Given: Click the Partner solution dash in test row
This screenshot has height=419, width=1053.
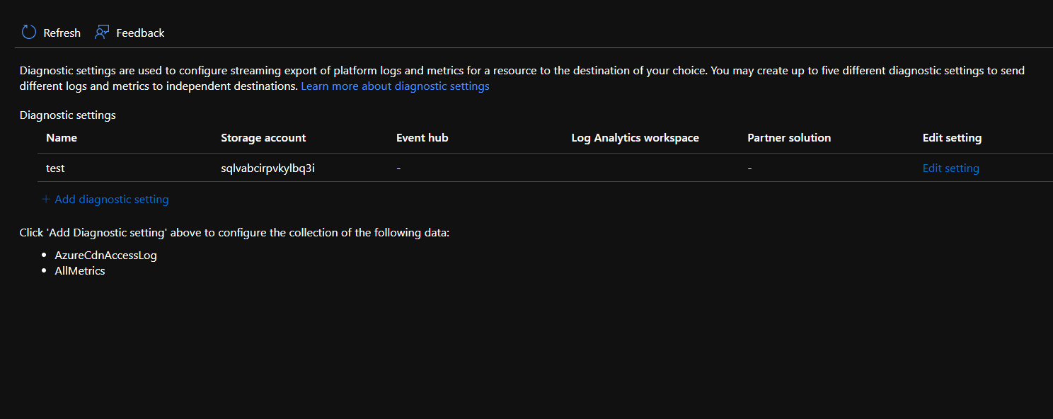Looking at the screenshot, I should 750,168.
